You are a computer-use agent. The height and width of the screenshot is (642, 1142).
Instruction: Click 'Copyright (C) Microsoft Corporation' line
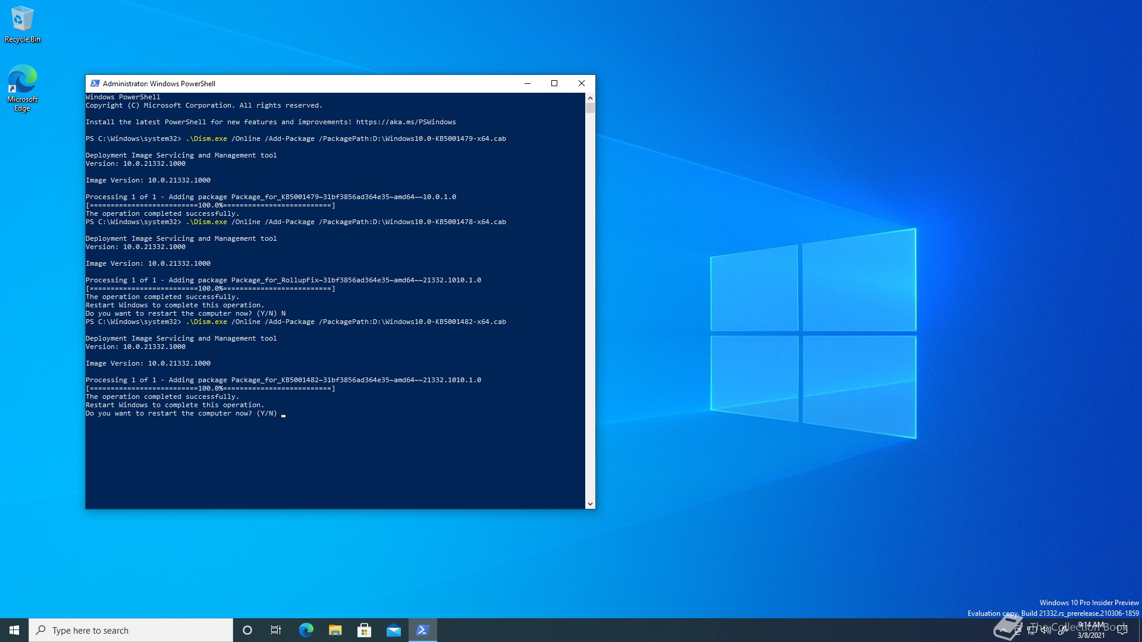click(204, 105)
